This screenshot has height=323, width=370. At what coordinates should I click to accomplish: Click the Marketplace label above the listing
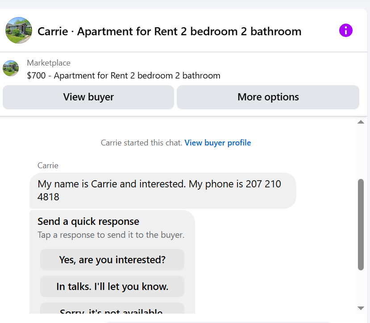click(x=49, y=63)
